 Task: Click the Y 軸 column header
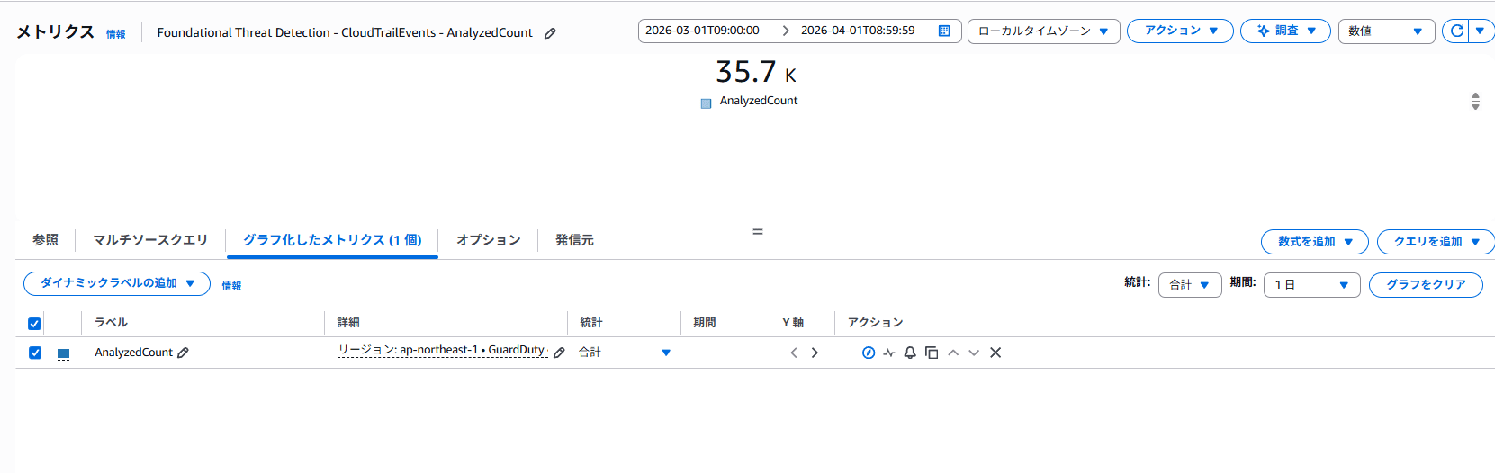tap(793, 322)
